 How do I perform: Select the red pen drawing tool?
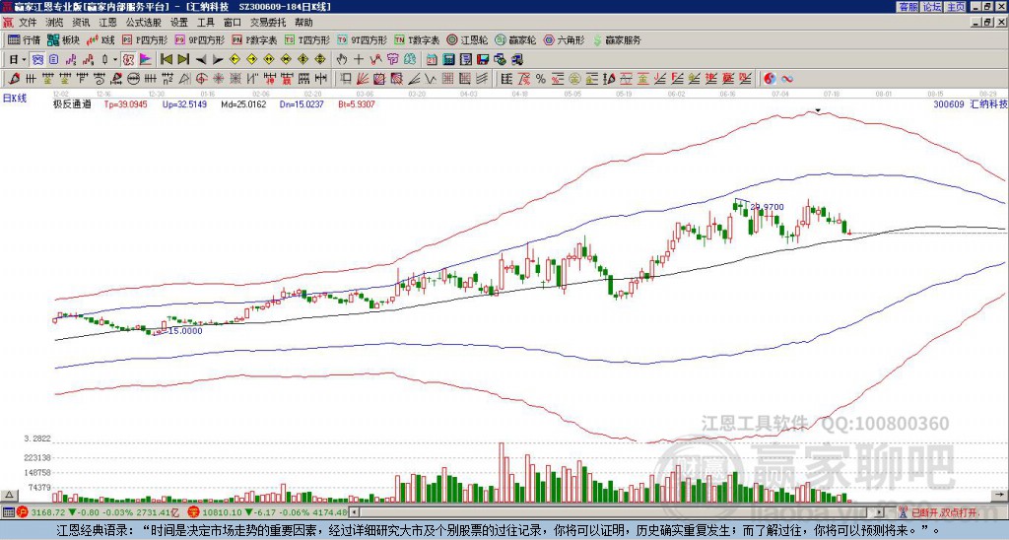(13, 79)
